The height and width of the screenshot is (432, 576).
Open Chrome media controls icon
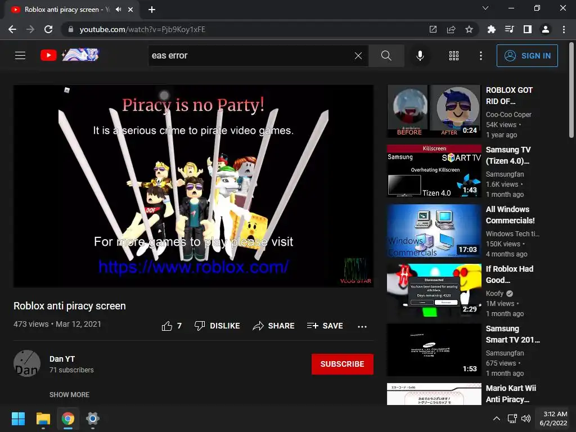coord(510,29)
